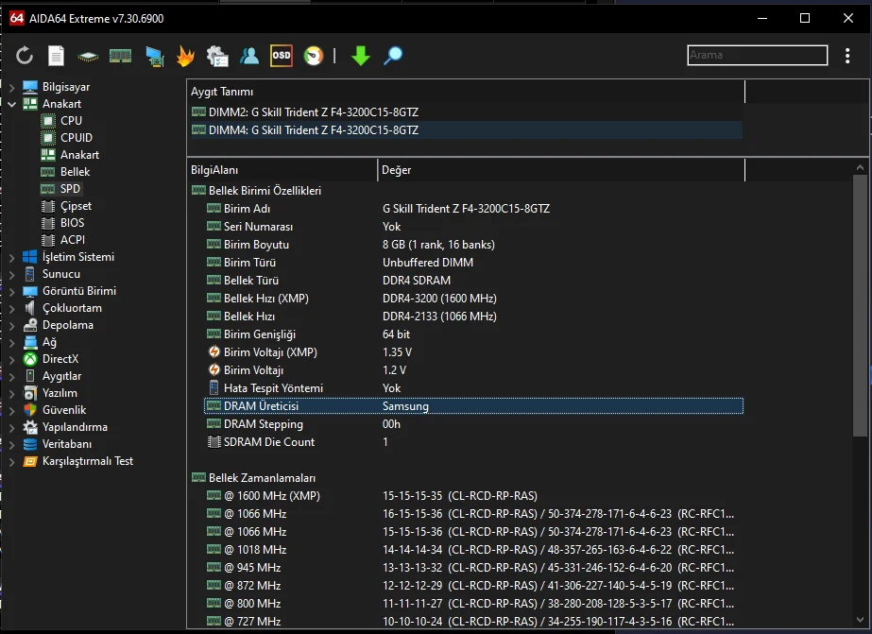Select the DRAM Üreticisi Samsung row
This screenshot has height=634, width=872.
coord(474,406)
